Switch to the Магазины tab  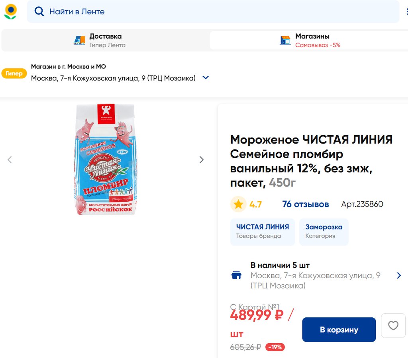click(x=312, y=40)
